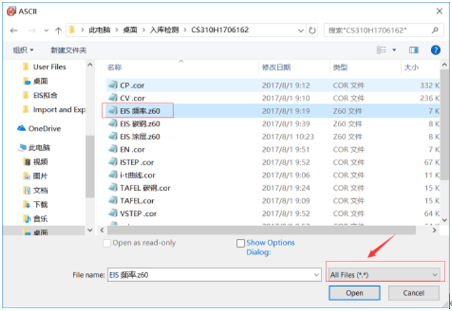Click file icon next to TAFEL.cor
The height and width of the screenshot is (311, 452).
click(113, 200)
